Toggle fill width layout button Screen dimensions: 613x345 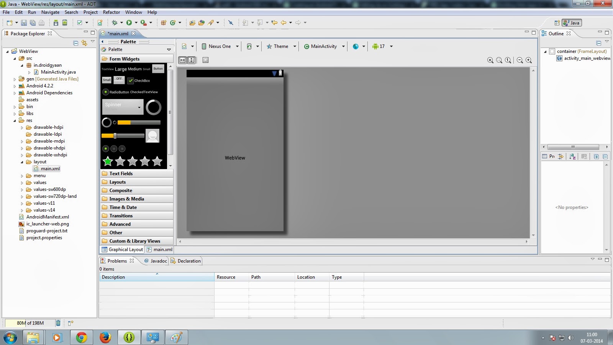[x=182, y=60]
